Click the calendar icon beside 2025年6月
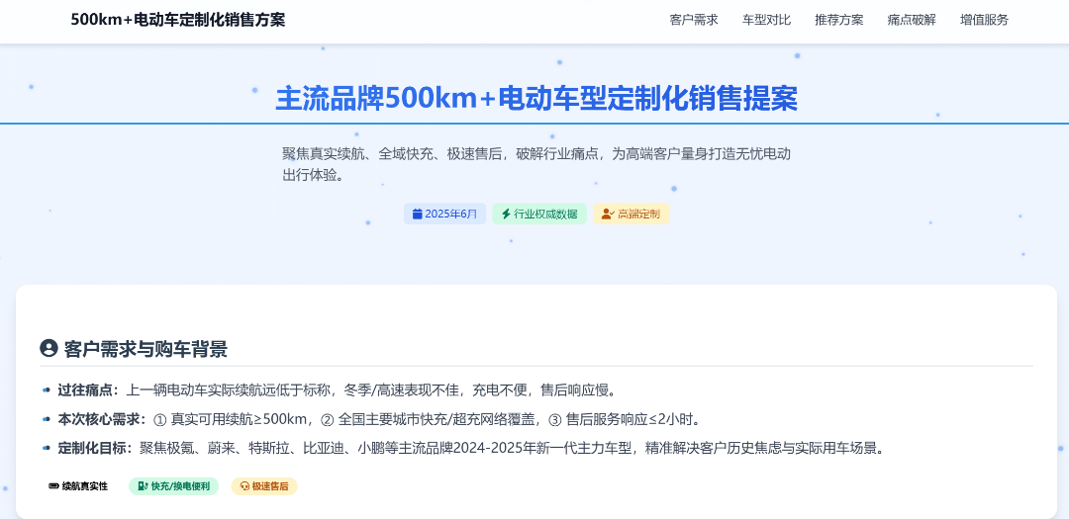 pyautogui.click(x=418, y=214)
